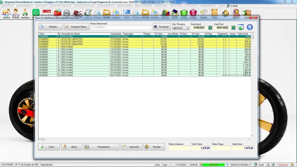Click the Saldo Atual column header
The height and width of the screenshot is (167, 297).
point(244,34)
